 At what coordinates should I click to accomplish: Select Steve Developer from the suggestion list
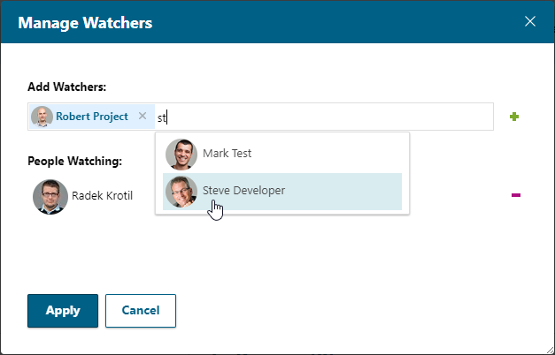pos(282,192)
